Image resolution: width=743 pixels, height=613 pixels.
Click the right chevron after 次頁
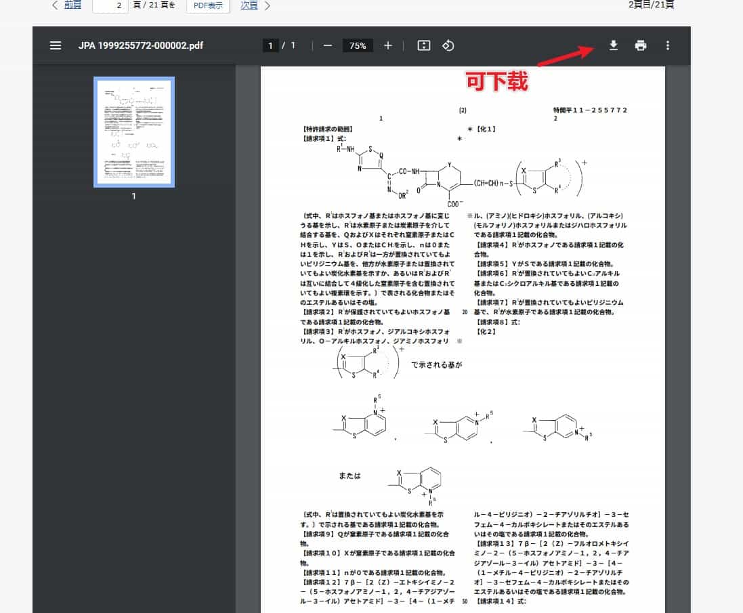click(x=268, y=5)
